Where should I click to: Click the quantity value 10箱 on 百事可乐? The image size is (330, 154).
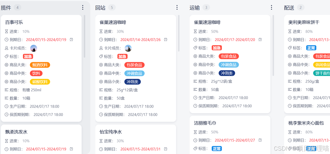(26, 98)
